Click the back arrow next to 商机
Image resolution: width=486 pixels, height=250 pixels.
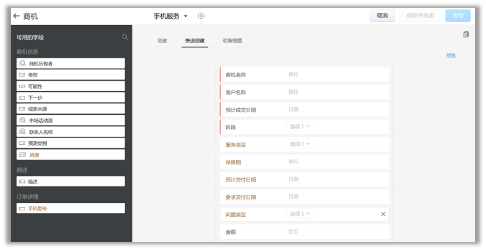[x=16, y=16]
